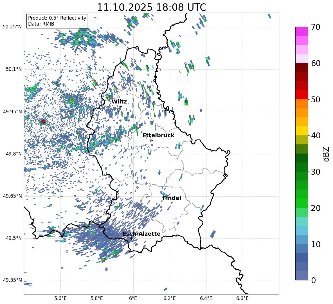Image resolution: width=333 pixels, height=304 pixels.
Task: Click the 49.65°N latitude label
Action: coord(12,196)
